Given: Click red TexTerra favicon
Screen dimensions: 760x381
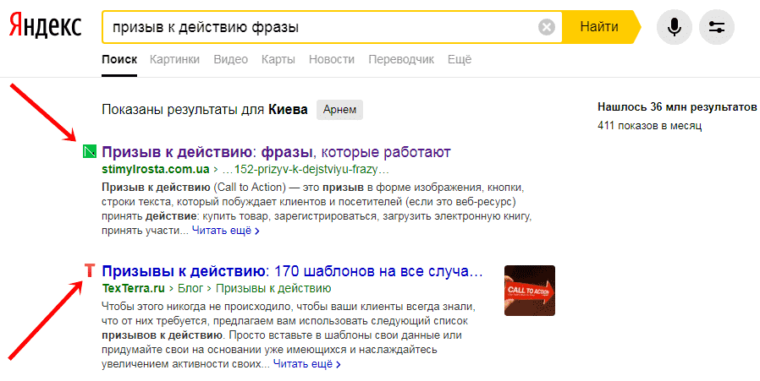Looking at the screenshot, I should point(90,271).
